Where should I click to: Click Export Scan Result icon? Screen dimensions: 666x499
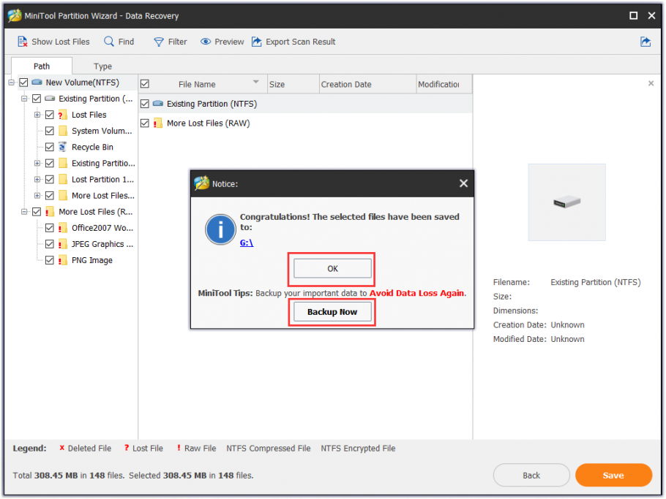(x=257, y=42)
